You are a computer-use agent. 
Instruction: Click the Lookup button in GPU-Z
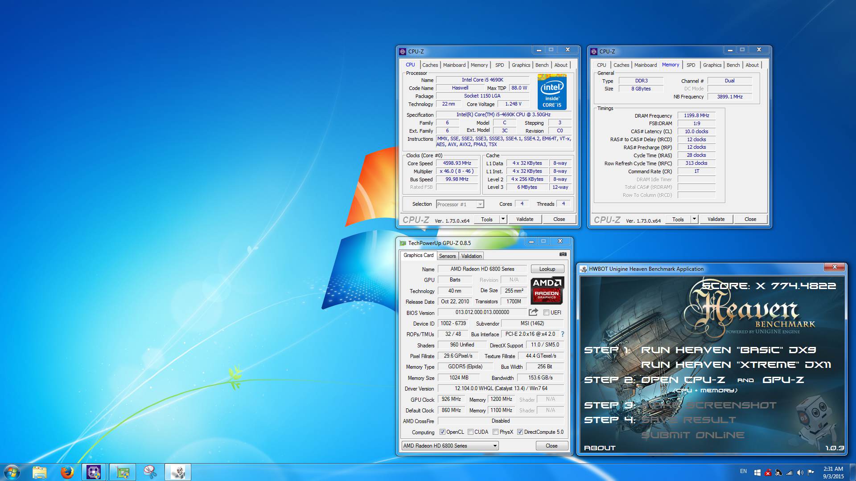[x=547, y=269]
